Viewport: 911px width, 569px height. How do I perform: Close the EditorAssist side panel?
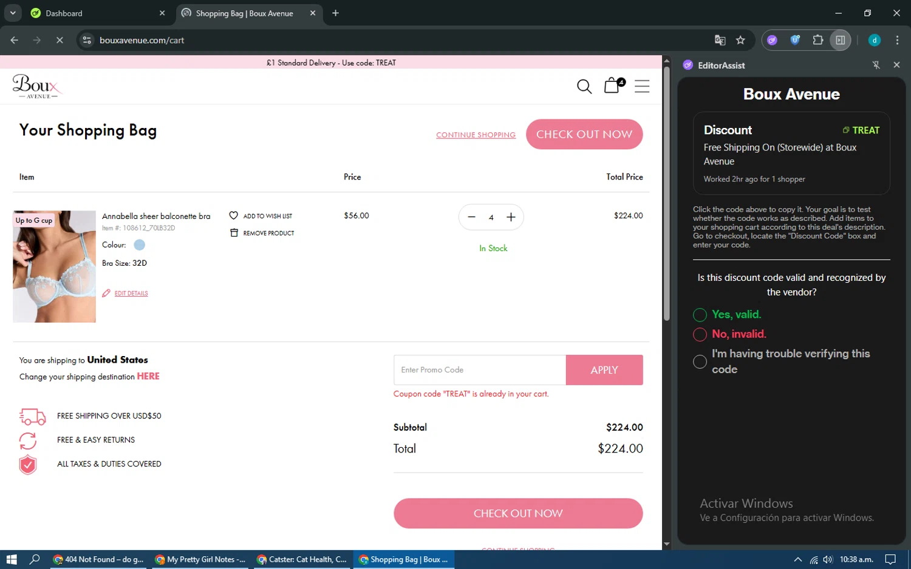pos(896,65)
